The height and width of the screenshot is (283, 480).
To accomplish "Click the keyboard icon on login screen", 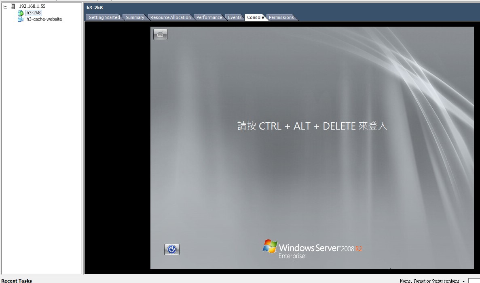I will (160, 35).
